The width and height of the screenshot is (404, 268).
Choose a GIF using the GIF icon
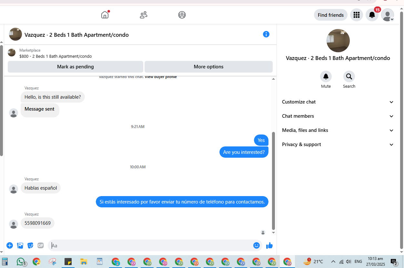click(x=41, y=245)
